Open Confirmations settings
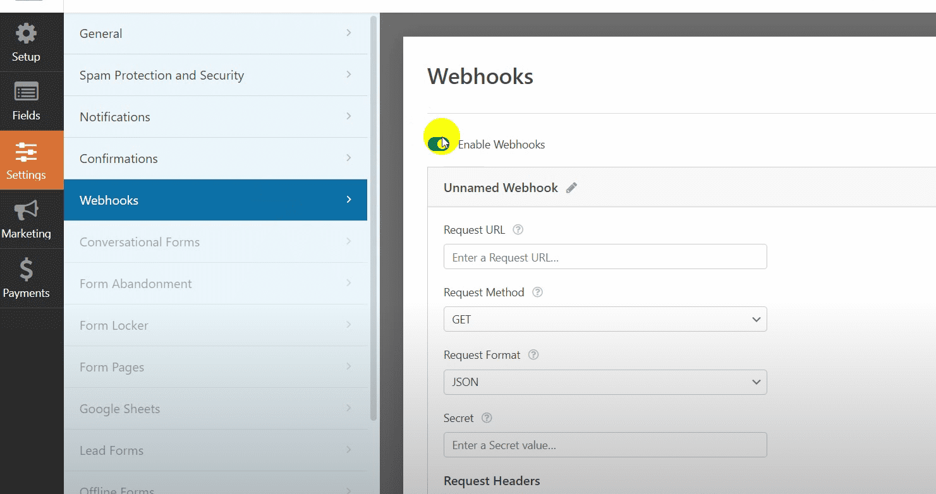Screen dimensions: 936x494 [x=215, y=159]
